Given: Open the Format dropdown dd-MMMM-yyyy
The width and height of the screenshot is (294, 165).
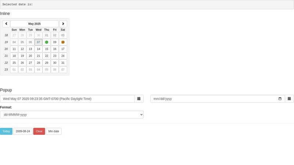Looking at the screenshot, I should 72,115.
